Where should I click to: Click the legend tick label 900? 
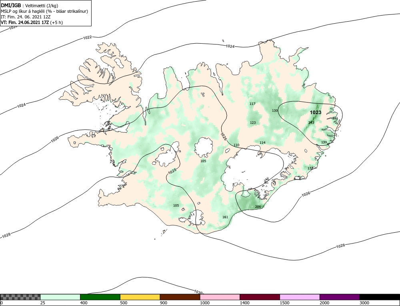click(164, 303)
